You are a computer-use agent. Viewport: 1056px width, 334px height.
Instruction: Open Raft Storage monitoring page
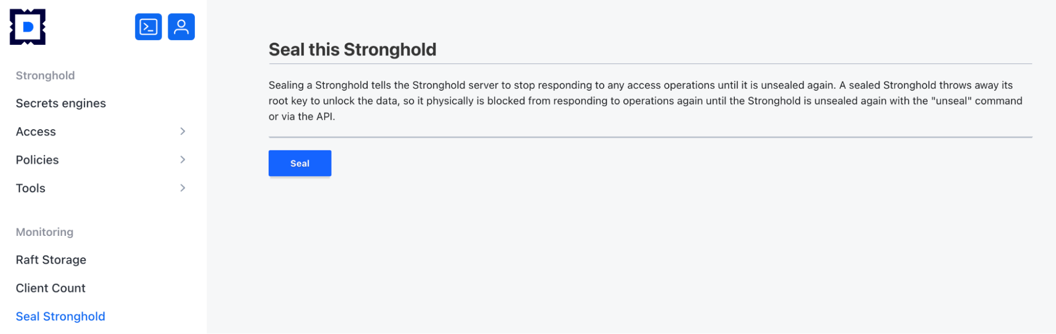tap(51, 260)
